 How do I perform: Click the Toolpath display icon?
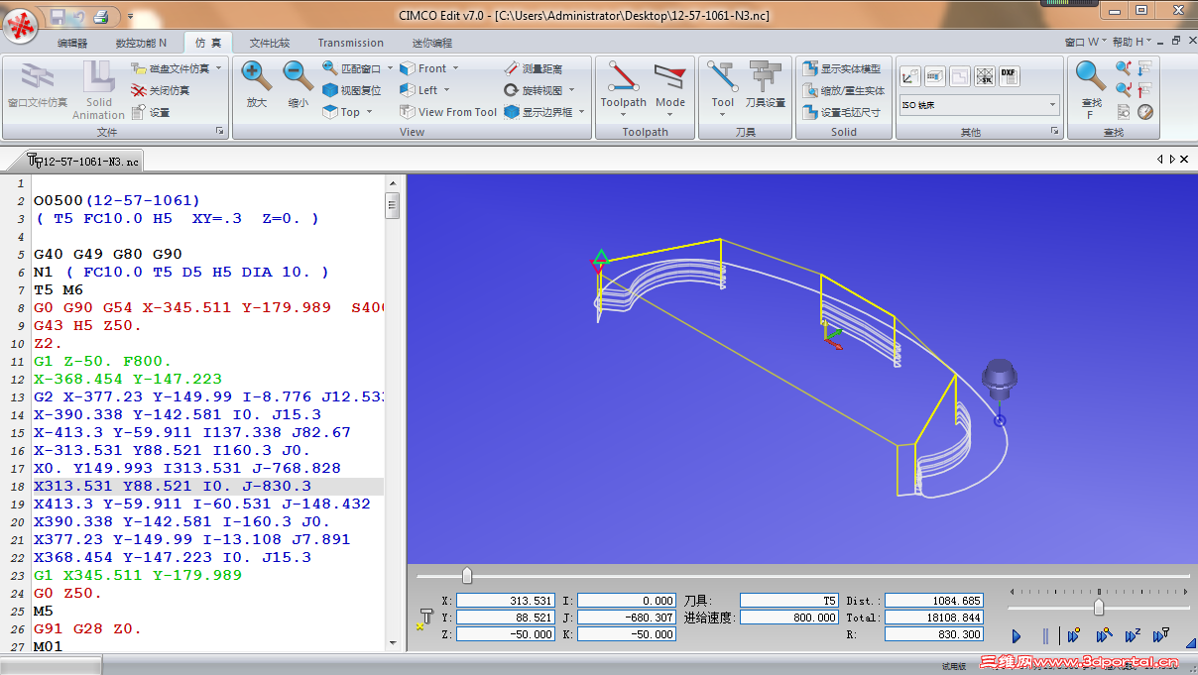coord(623,77)
